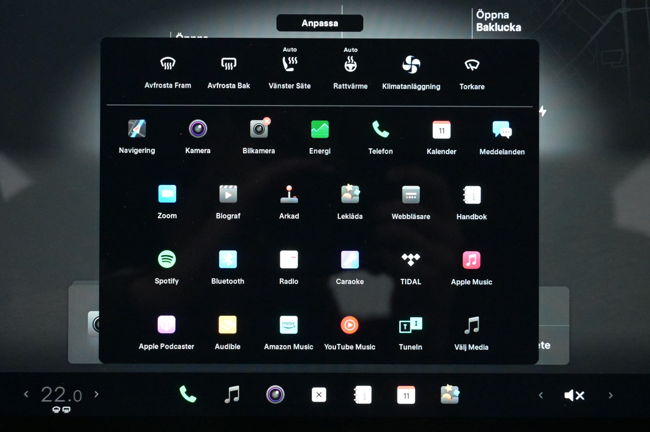Open music note in bottom bar
The image size is (650, 432).
[232, 395]
